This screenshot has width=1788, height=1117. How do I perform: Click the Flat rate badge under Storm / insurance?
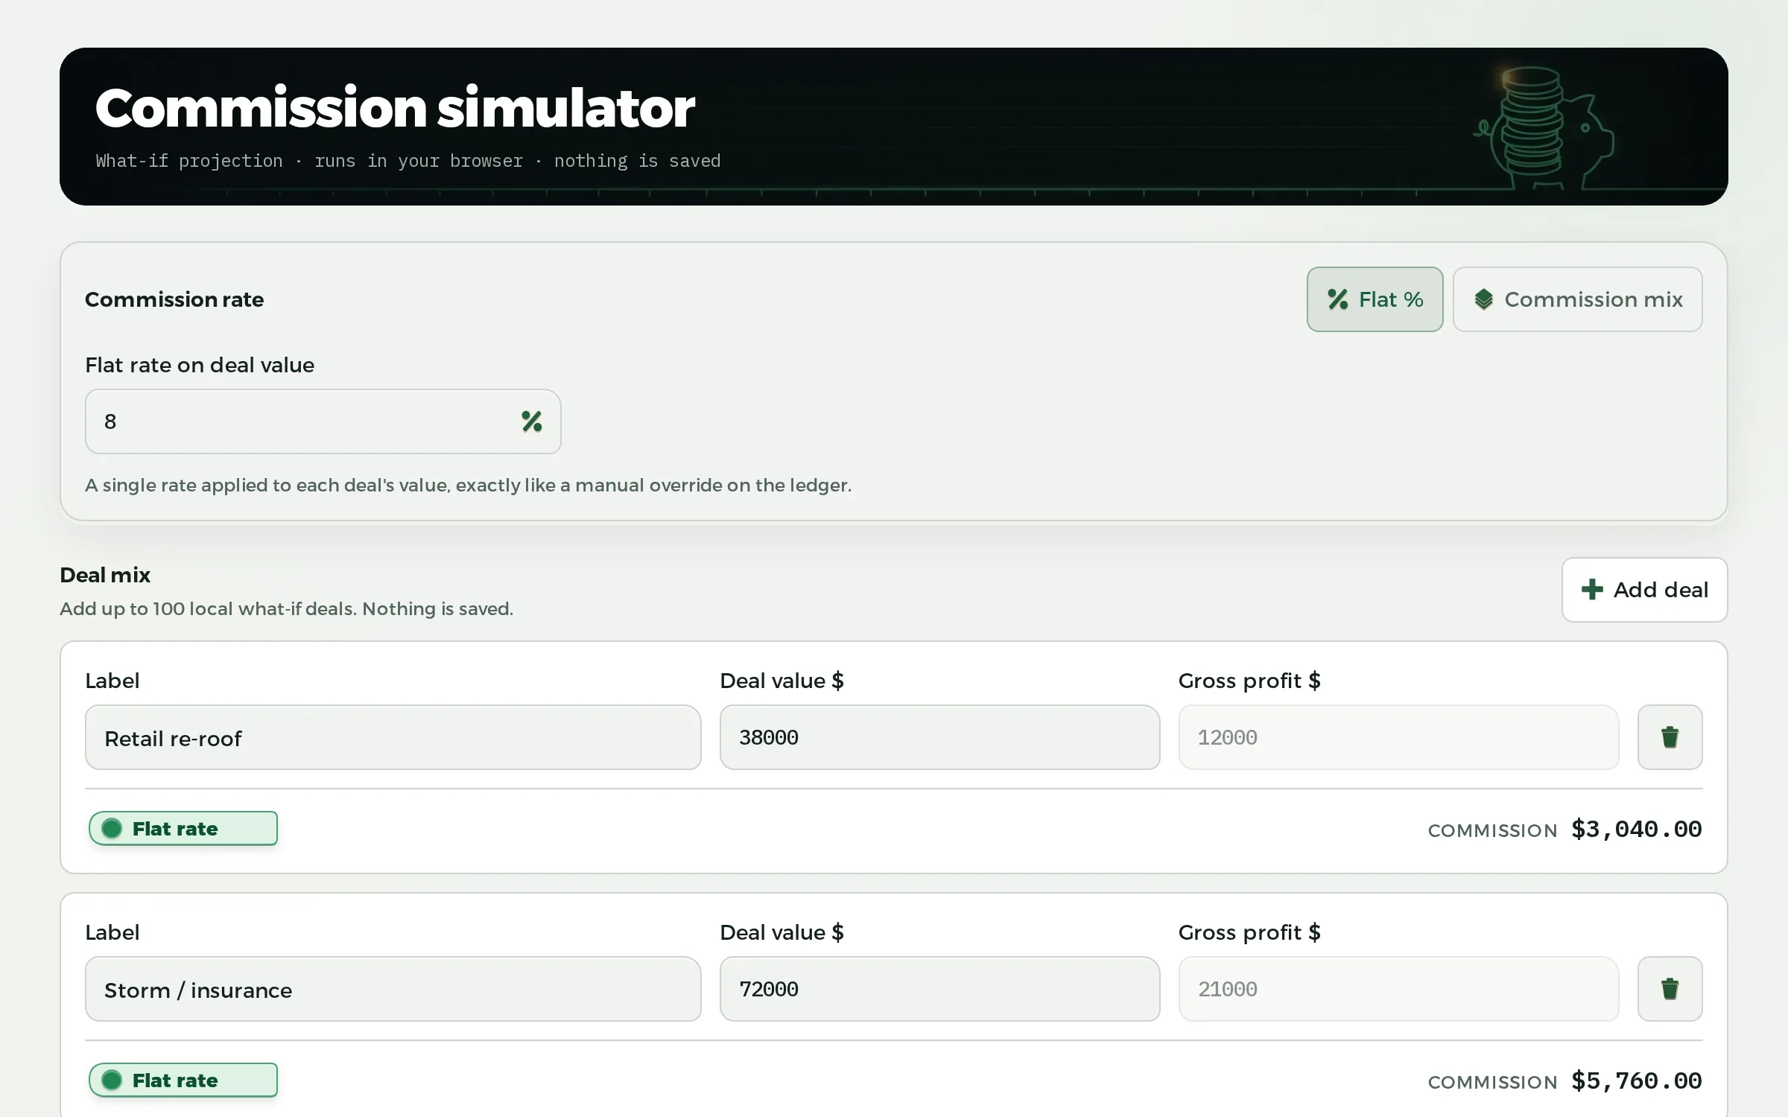point(183,1080)
